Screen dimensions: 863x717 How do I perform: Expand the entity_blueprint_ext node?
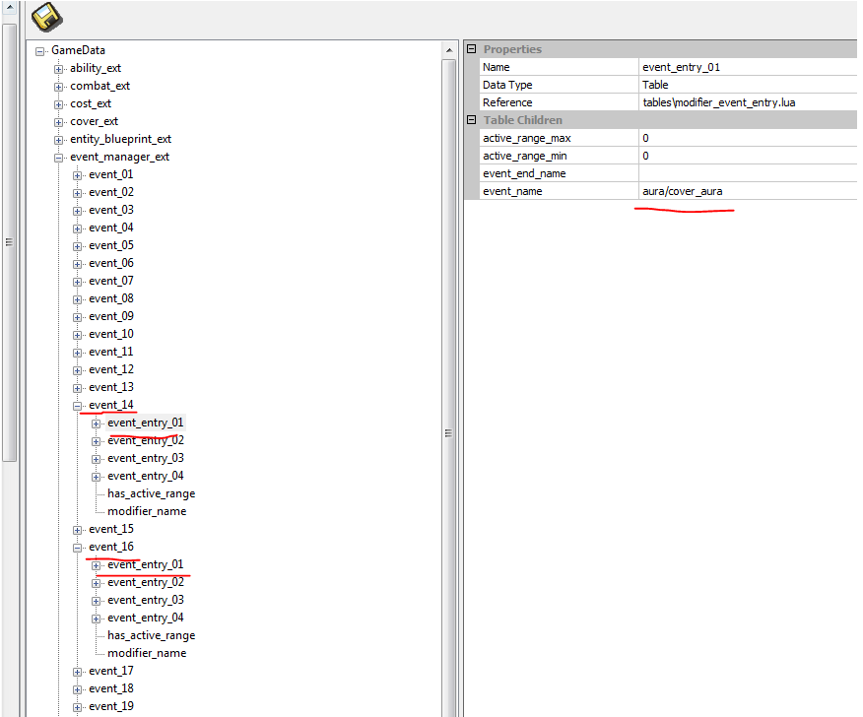(x=58, y=140)
